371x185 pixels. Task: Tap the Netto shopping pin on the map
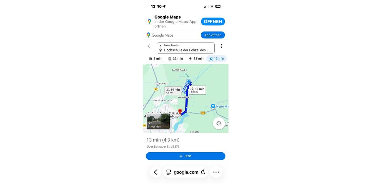pyautogui.click(x=213, y=106)
